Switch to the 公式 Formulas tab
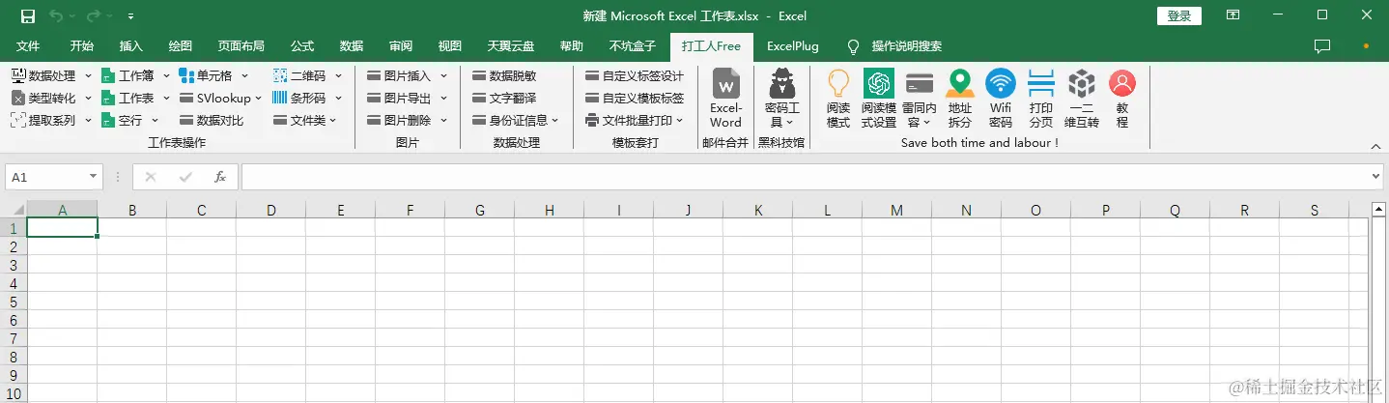Image resolution: width=1389 pixels, height=403 pixels. (x=302, y=46)
